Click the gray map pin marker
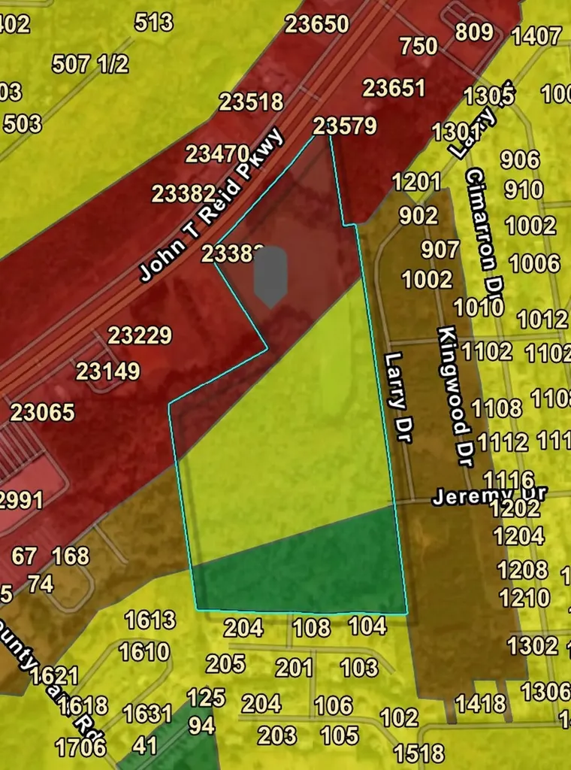 pos(270,277)
